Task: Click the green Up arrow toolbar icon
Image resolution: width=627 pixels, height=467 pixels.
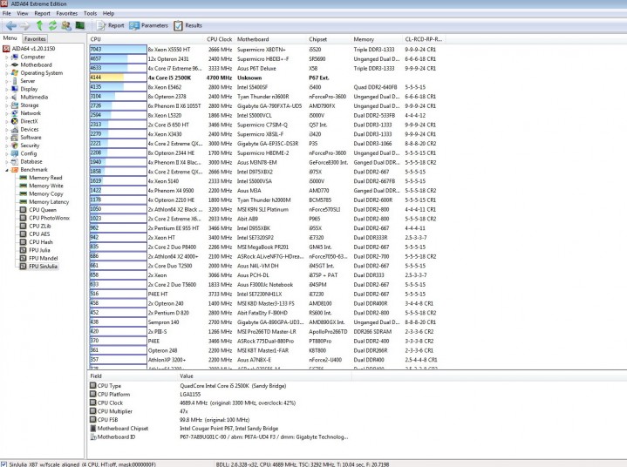Action: (39, 25)
